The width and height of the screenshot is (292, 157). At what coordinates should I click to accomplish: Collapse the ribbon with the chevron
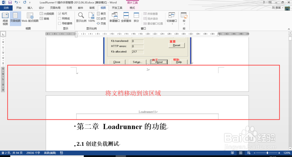pos(289,29)
